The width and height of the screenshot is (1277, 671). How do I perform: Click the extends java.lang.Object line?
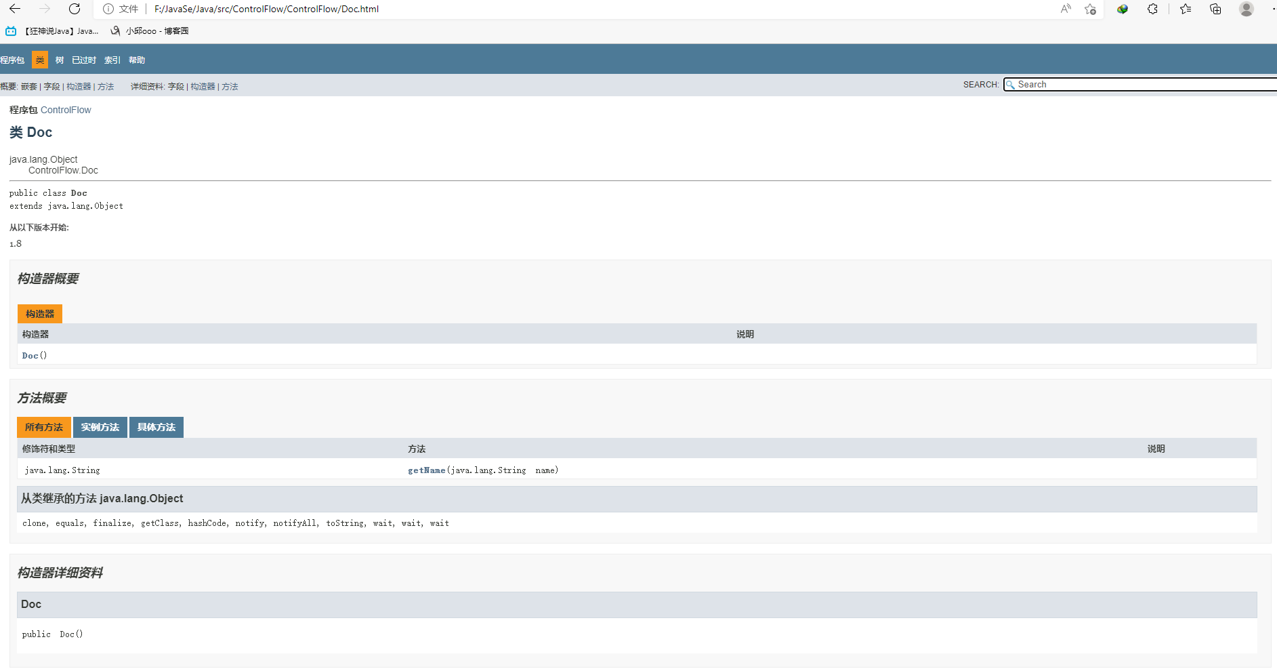coord(66,206)
